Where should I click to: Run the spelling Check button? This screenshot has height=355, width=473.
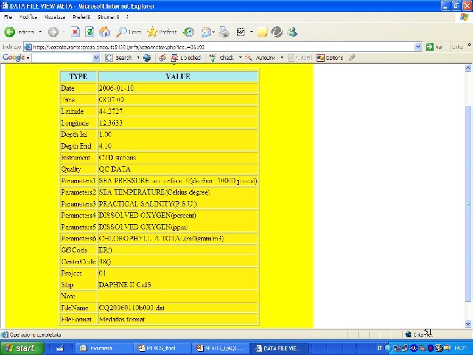click(x=222, y=58)
